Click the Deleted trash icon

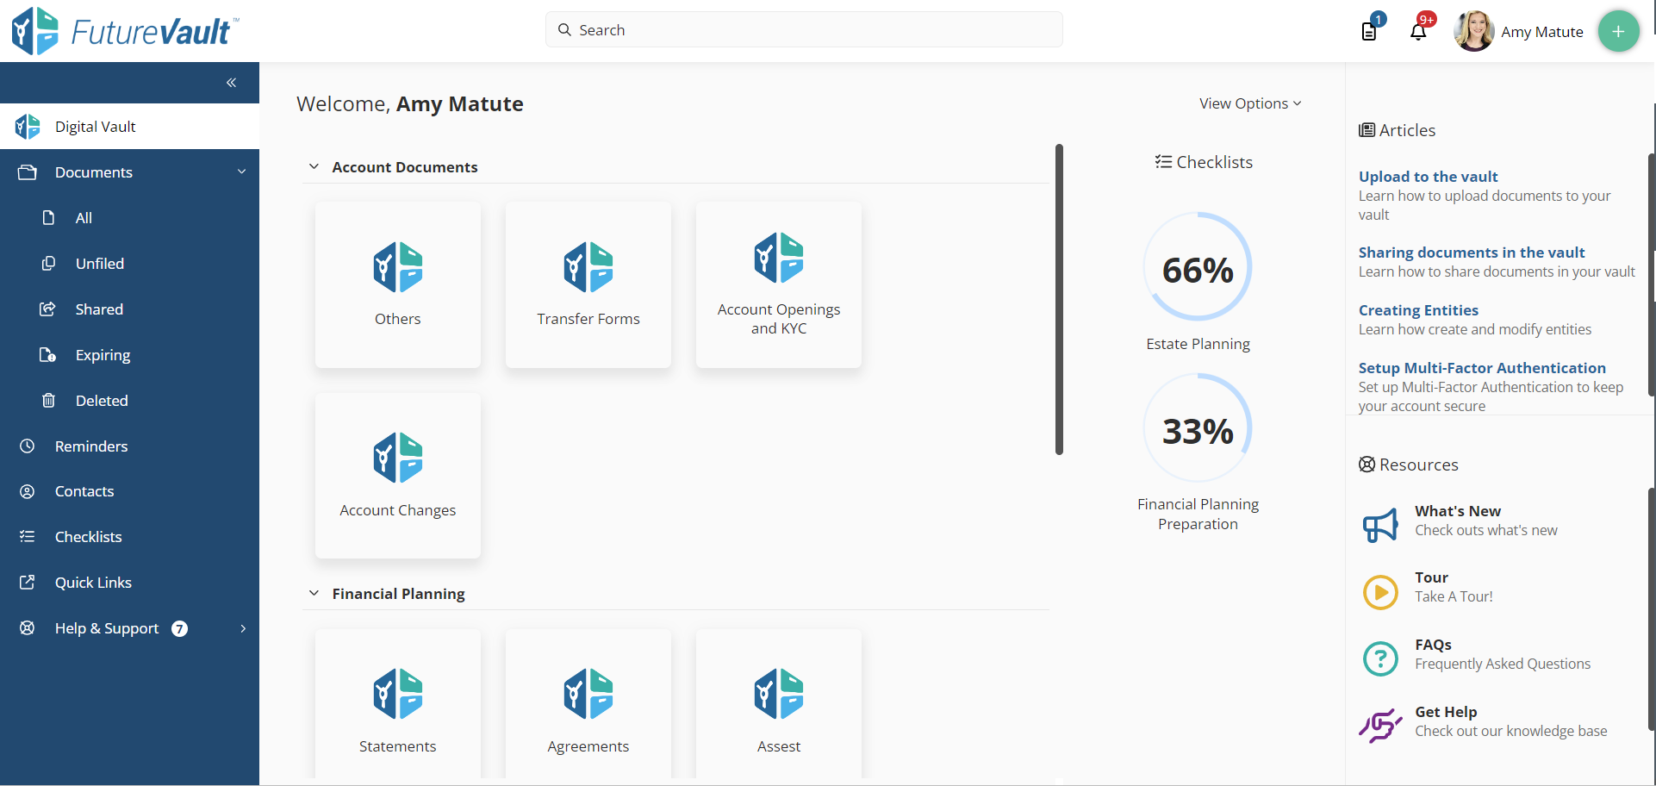click(48, 401)
